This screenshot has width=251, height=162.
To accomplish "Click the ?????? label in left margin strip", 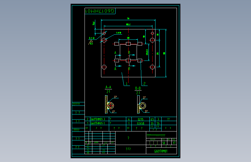I will 76,104.
